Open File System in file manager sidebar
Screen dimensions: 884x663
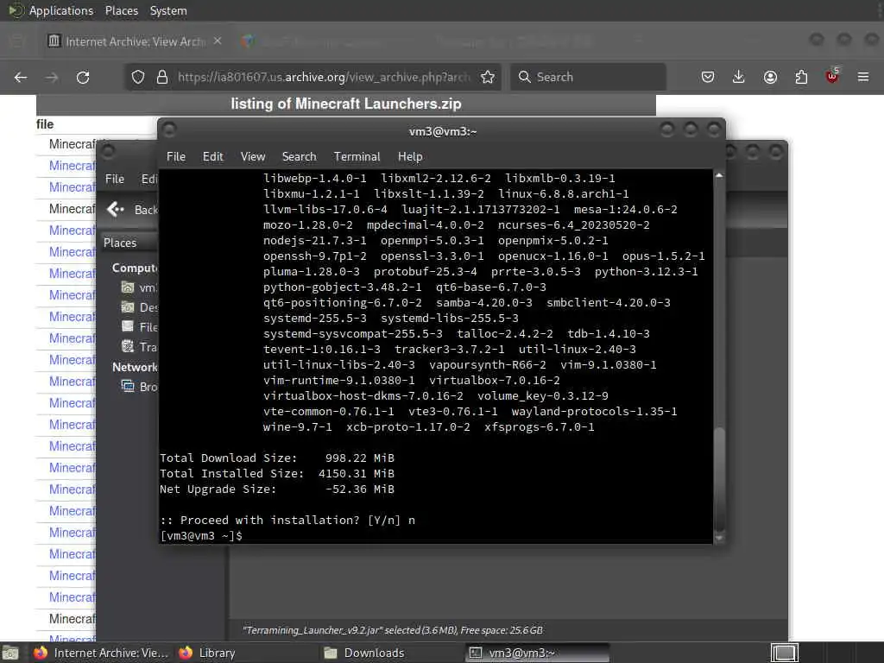[x=140, y=327]
